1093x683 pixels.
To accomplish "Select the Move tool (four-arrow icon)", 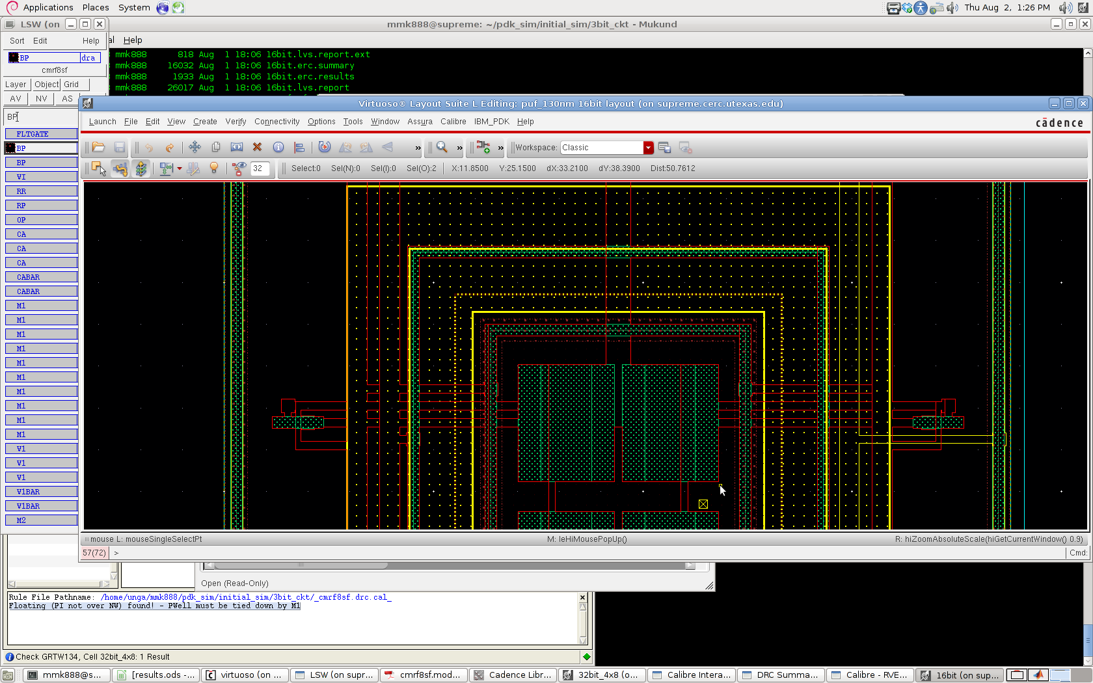I will click(x=195, y=148).
